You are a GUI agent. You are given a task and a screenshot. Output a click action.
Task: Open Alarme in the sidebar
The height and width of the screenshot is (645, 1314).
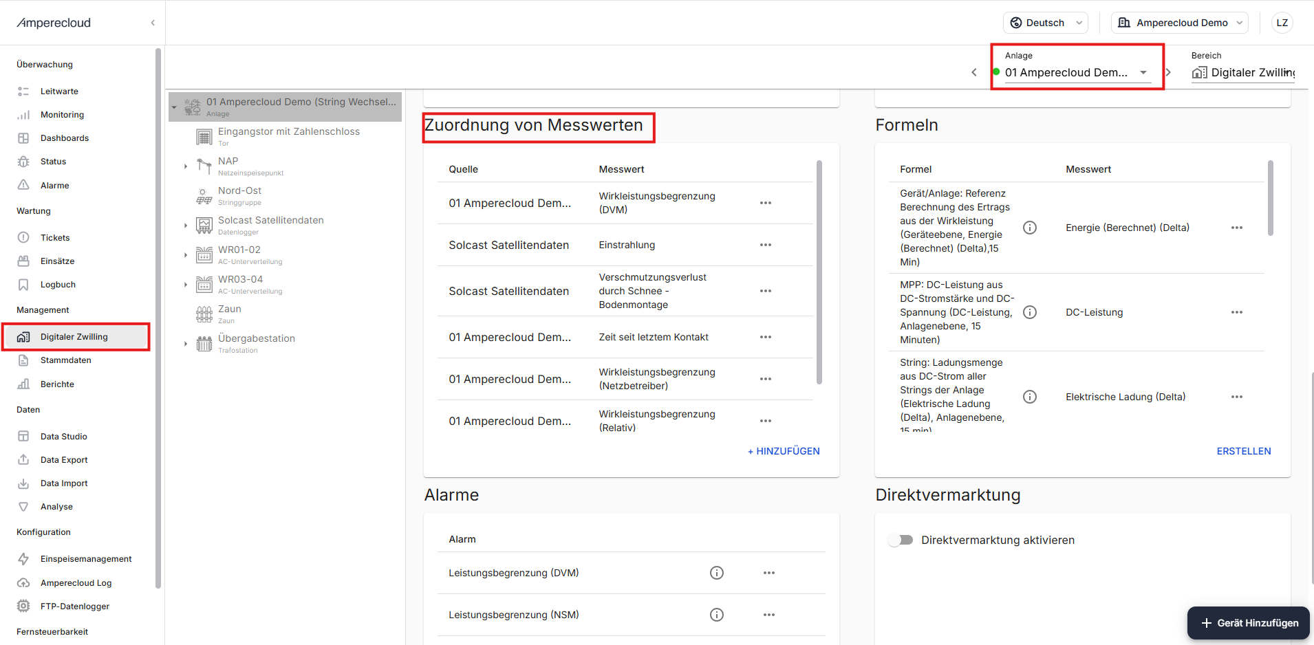click(54, 185)
